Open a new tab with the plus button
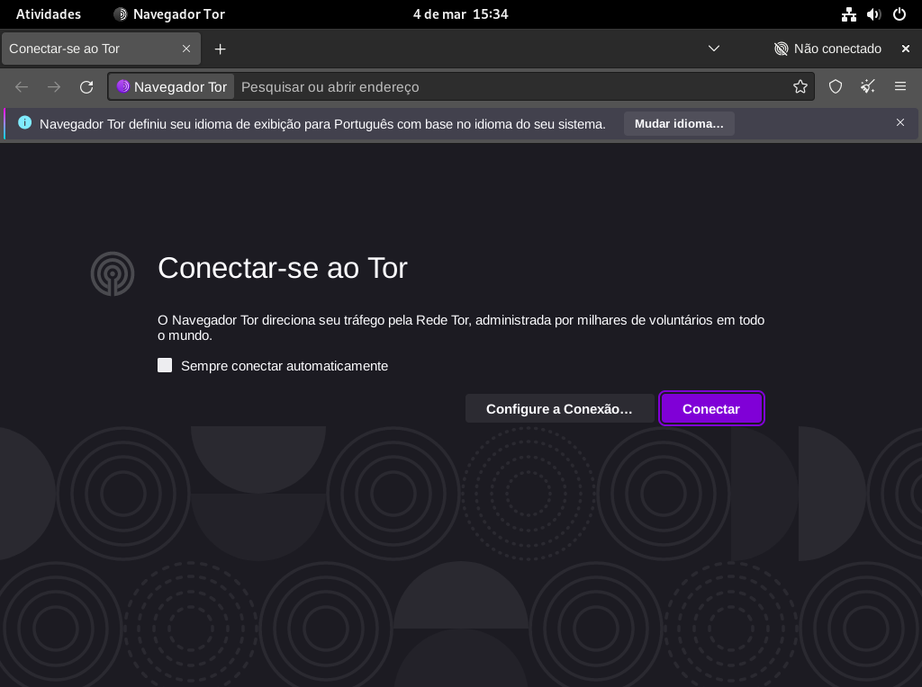This screenshot has width=922, height=687. click(220, 49)
